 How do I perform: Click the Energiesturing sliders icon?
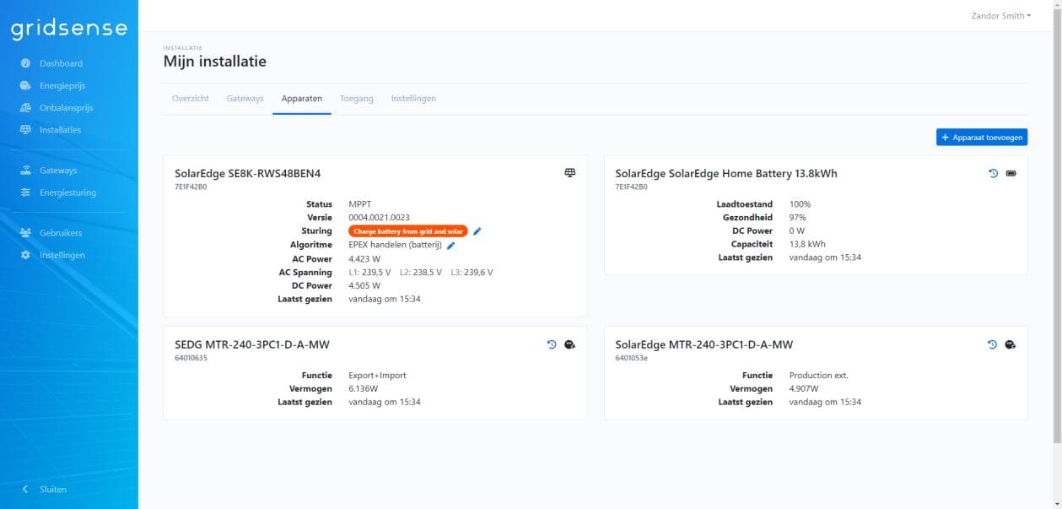(x=25, y=192)
